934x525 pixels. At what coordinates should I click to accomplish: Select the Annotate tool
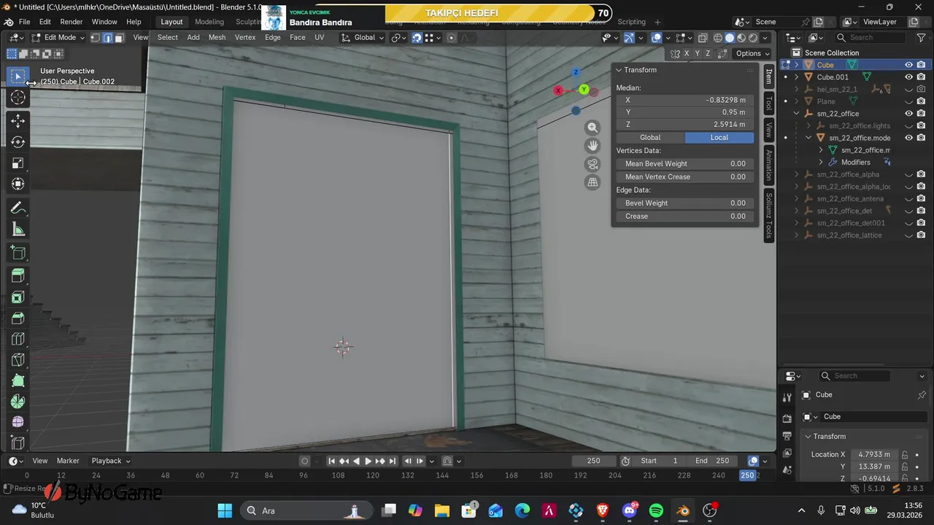(x=18, y=209)
